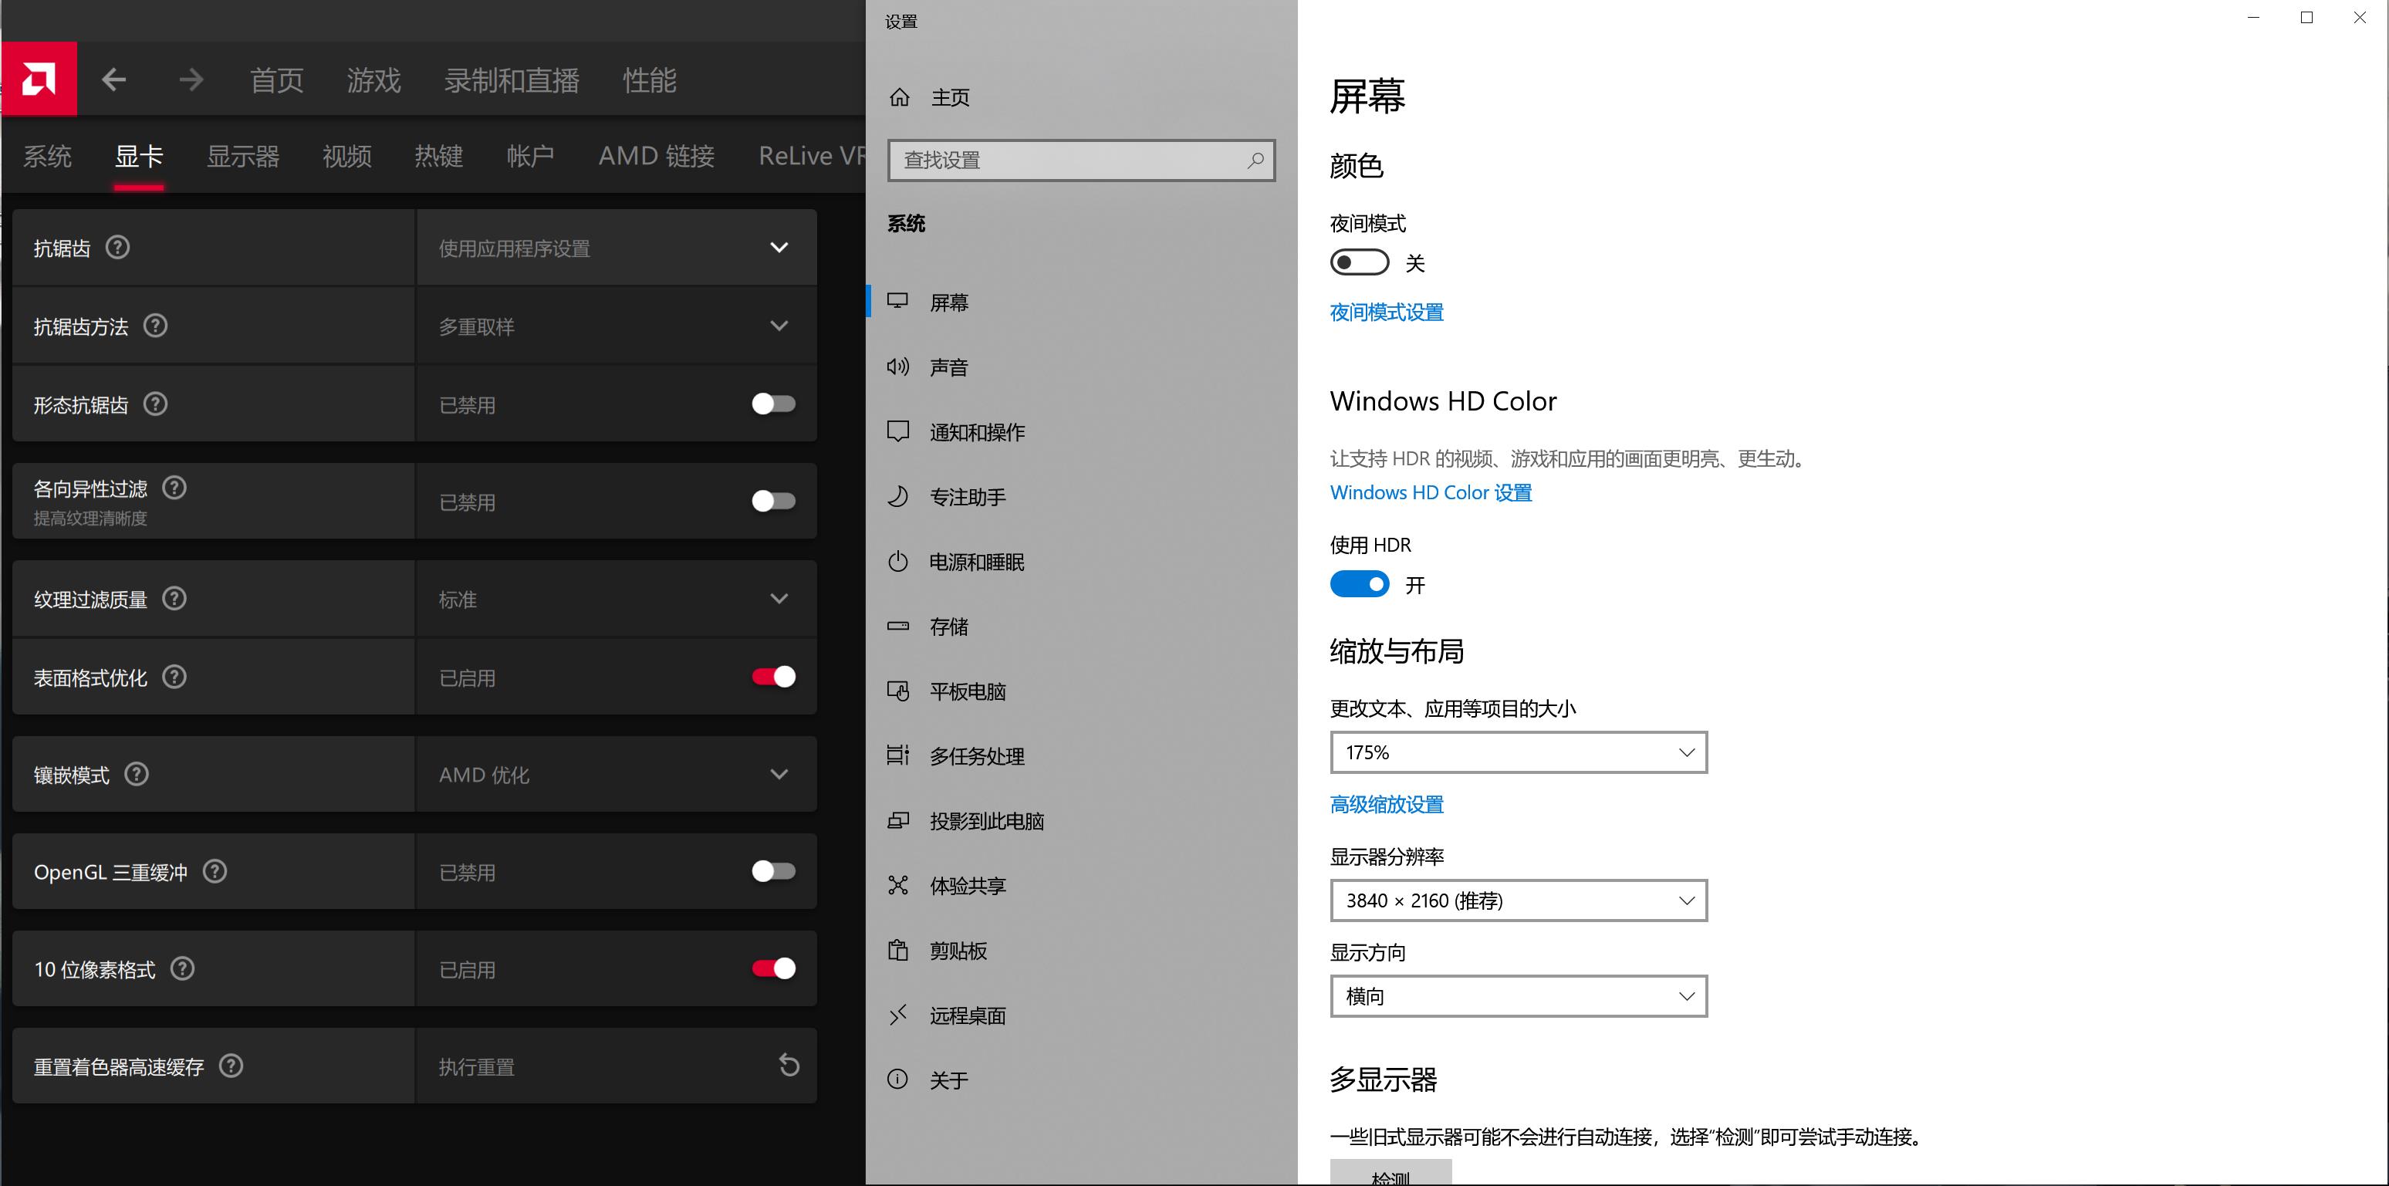Open the 性能 tab in AMD
This screenshot has height=1186, width=2389.
tap(650, 81)
